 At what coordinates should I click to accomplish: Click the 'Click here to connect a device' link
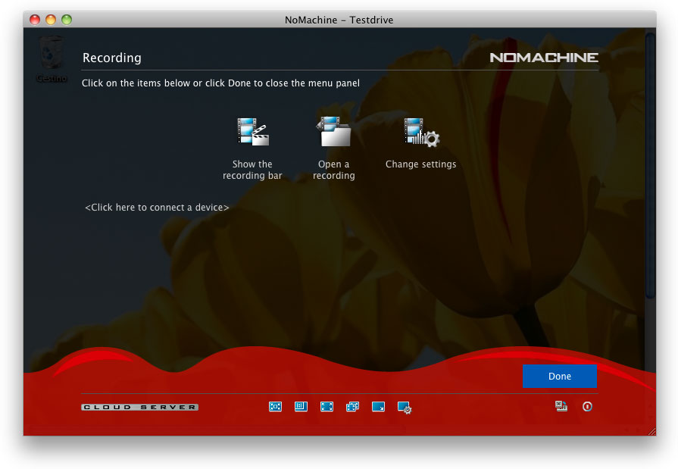point(157,207)
